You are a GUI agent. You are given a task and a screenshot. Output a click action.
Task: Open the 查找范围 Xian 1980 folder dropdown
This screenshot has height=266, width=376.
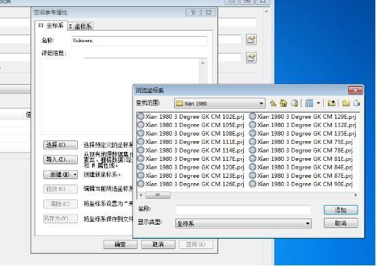220,103
